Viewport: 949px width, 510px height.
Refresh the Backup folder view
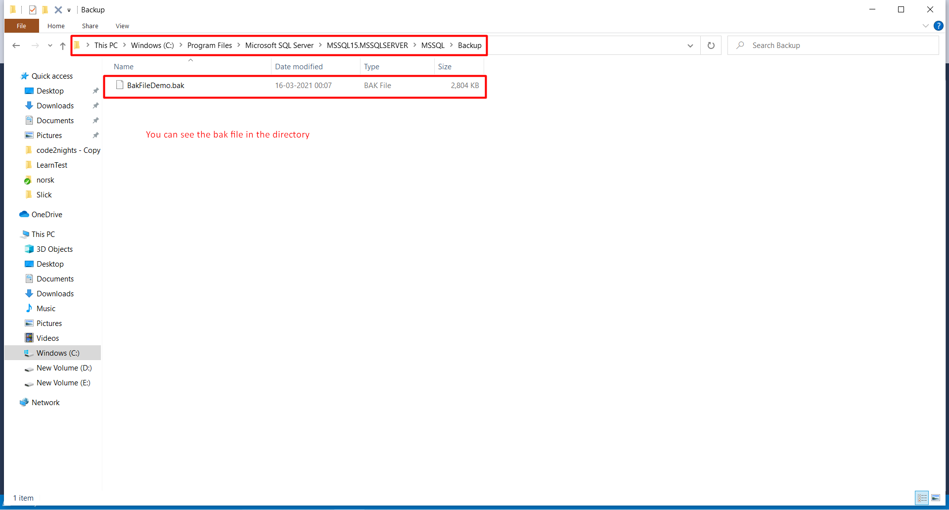711,46
